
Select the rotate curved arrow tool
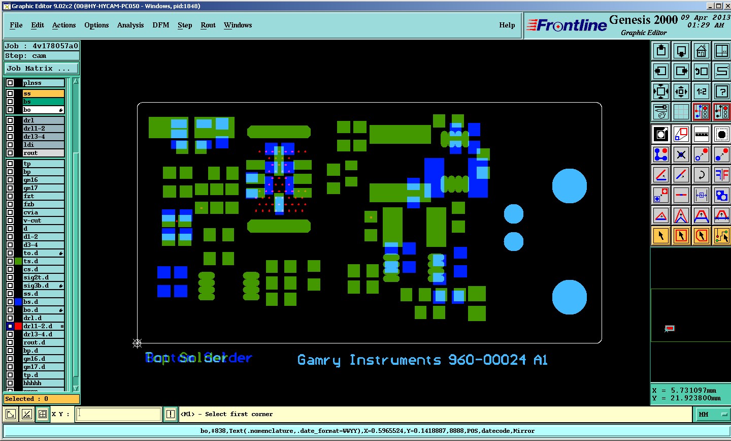coord(702,175)
